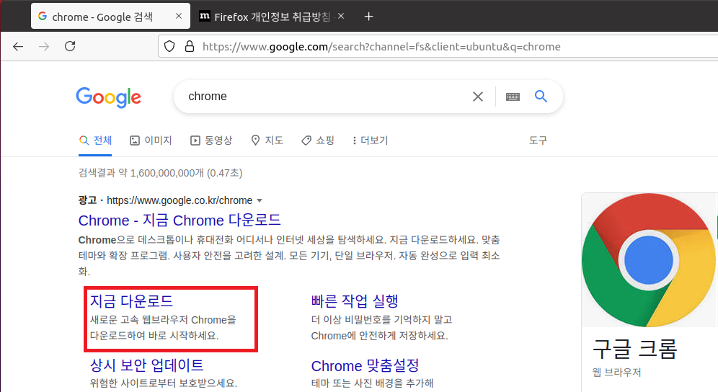Select the 'chrome - Google 검색' browser tab
The height and width of the screenshot is (392, 718).
coord(110,17)
